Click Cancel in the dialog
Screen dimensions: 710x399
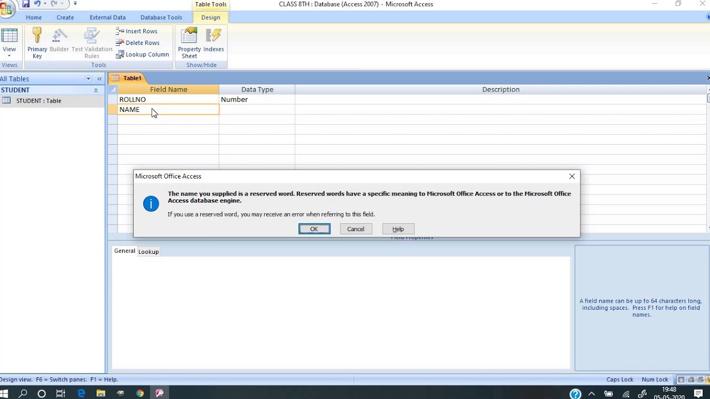click(356, 229)
